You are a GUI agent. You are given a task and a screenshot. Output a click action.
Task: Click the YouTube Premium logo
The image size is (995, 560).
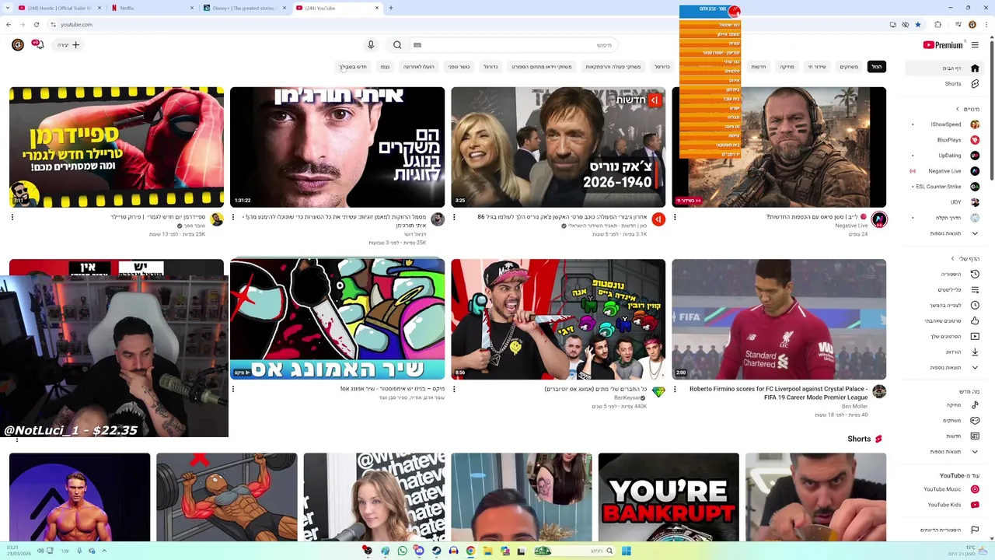942,45
